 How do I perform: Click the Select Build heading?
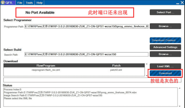point(12,50)
